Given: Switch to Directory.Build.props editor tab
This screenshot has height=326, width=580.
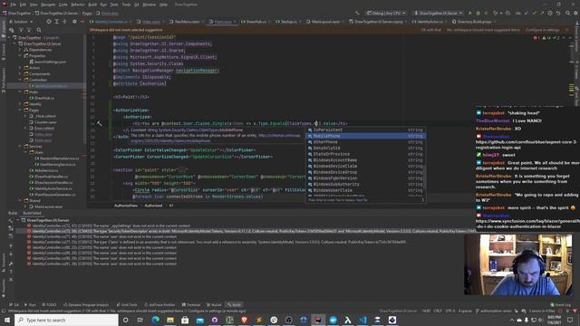Looking at the screenshot, I should (x=473, y=22).
